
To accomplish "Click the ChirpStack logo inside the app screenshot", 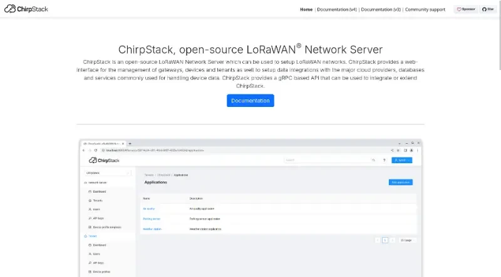I will (x=104, y=160).
